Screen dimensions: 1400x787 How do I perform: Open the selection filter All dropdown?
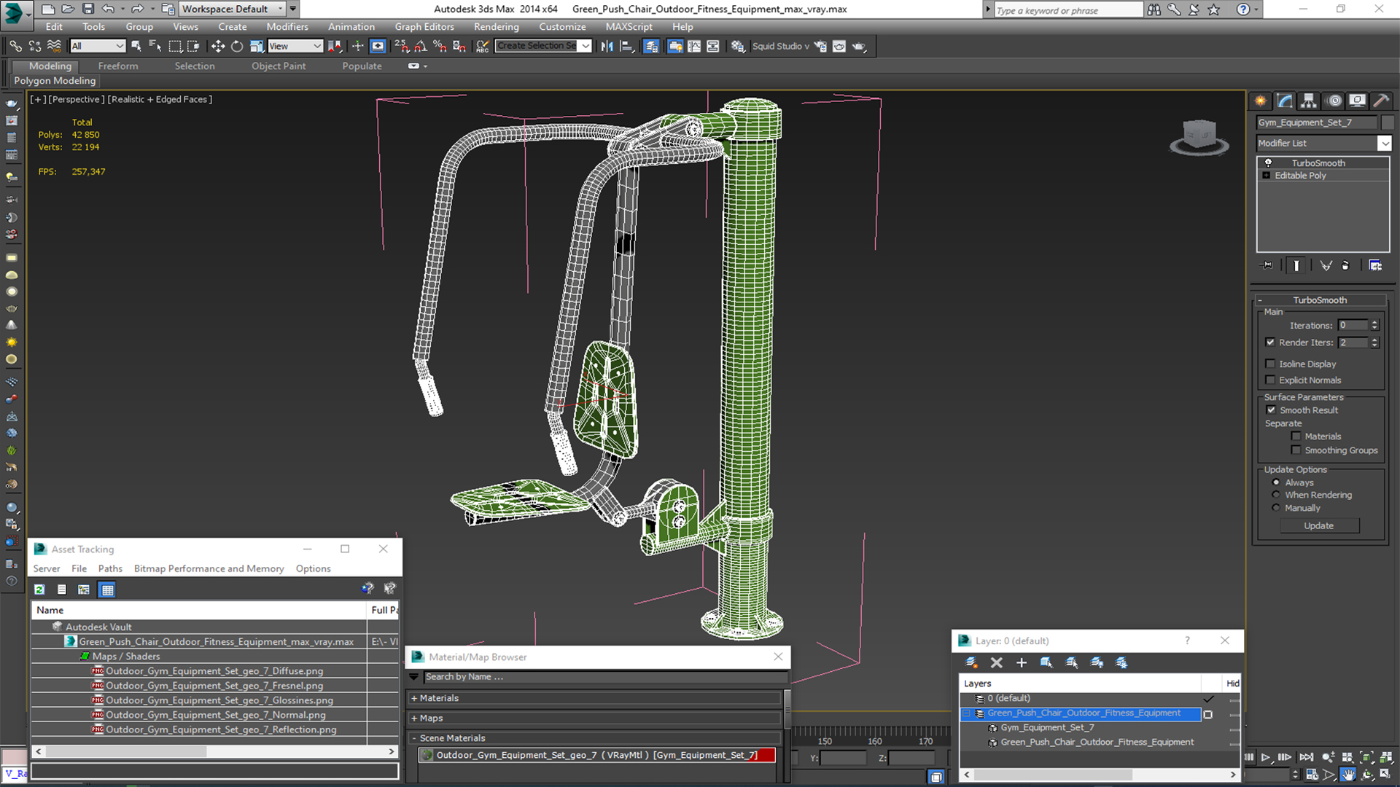tap(98, 46)
